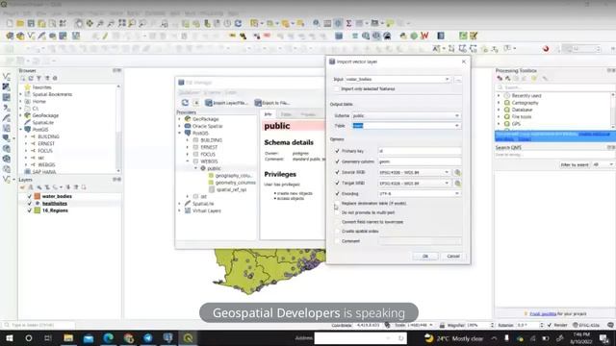616x346 pixels.
Task: Uncheck the Source SRID checkbox
Action: coord(337,172)
